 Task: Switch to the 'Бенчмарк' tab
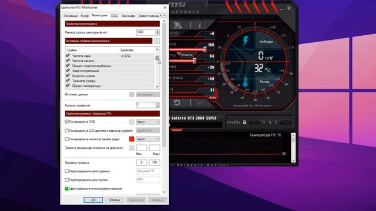(x=129, y=16)
